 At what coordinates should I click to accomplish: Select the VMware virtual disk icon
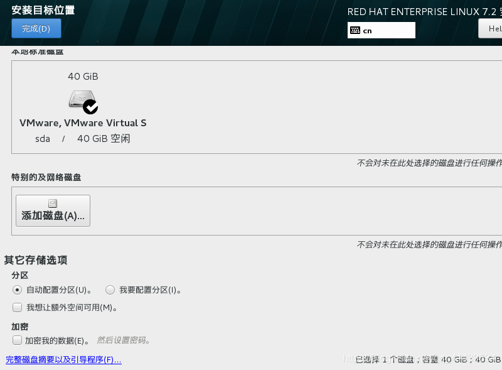tap(83, 102)
